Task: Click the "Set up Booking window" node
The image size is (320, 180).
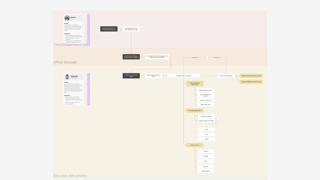Action: (x=196, y=110)
